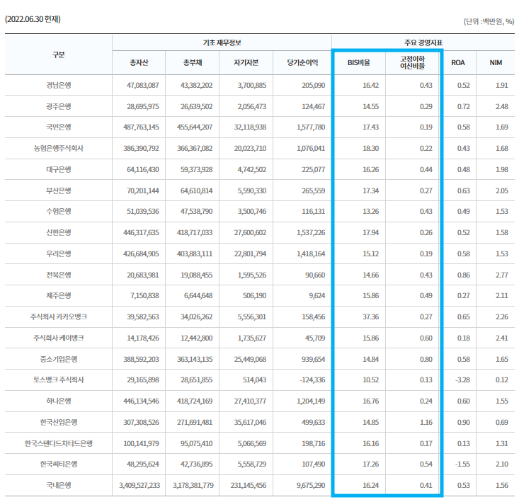This screenshot has width=519, height=502.
Task: Click the 자기자본 column header
Action: [x=246, y=62]
